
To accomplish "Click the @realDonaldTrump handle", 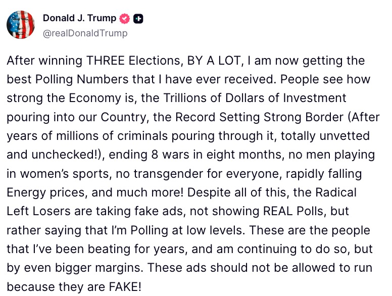I will coord(85,33).
